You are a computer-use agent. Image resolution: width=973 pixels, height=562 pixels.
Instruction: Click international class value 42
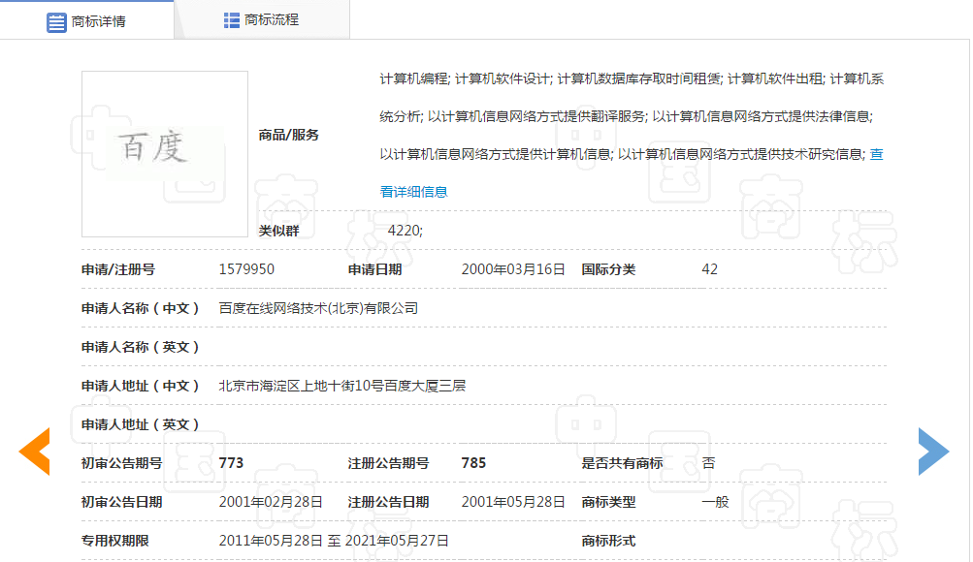(709, 269)
